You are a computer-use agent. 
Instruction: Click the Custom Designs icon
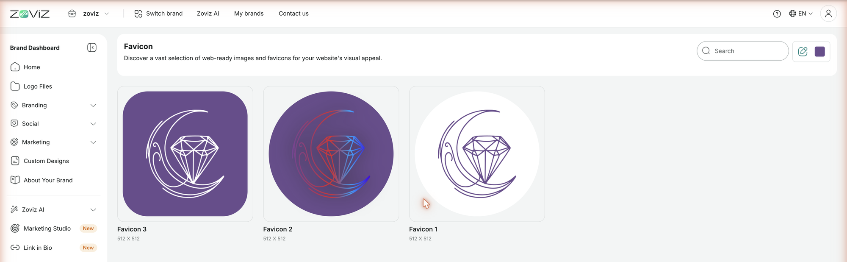(15, 161)
